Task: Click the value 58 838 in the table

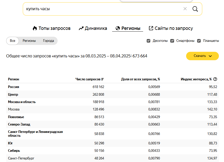Action: tap(99, 134)
